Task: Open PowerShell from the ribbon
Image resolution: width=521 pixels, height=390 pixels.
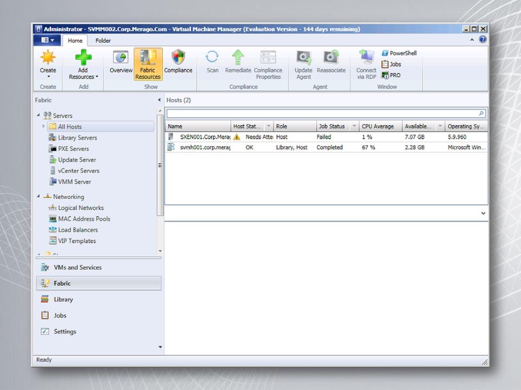Action: click(399, 53)
